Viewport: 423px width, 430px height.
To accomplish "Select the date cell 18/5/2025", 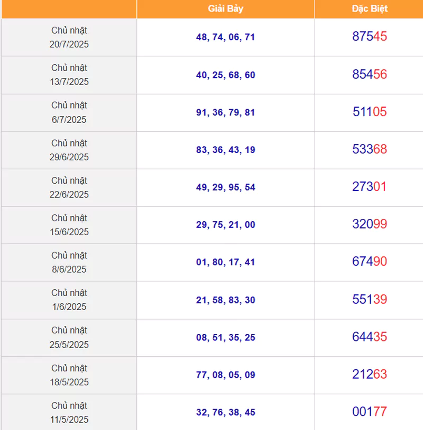I will pyautogui.click(x=69, y=375).
